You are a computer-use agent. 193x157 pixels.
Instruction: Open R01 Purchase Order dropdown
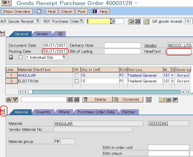[81, 21]
